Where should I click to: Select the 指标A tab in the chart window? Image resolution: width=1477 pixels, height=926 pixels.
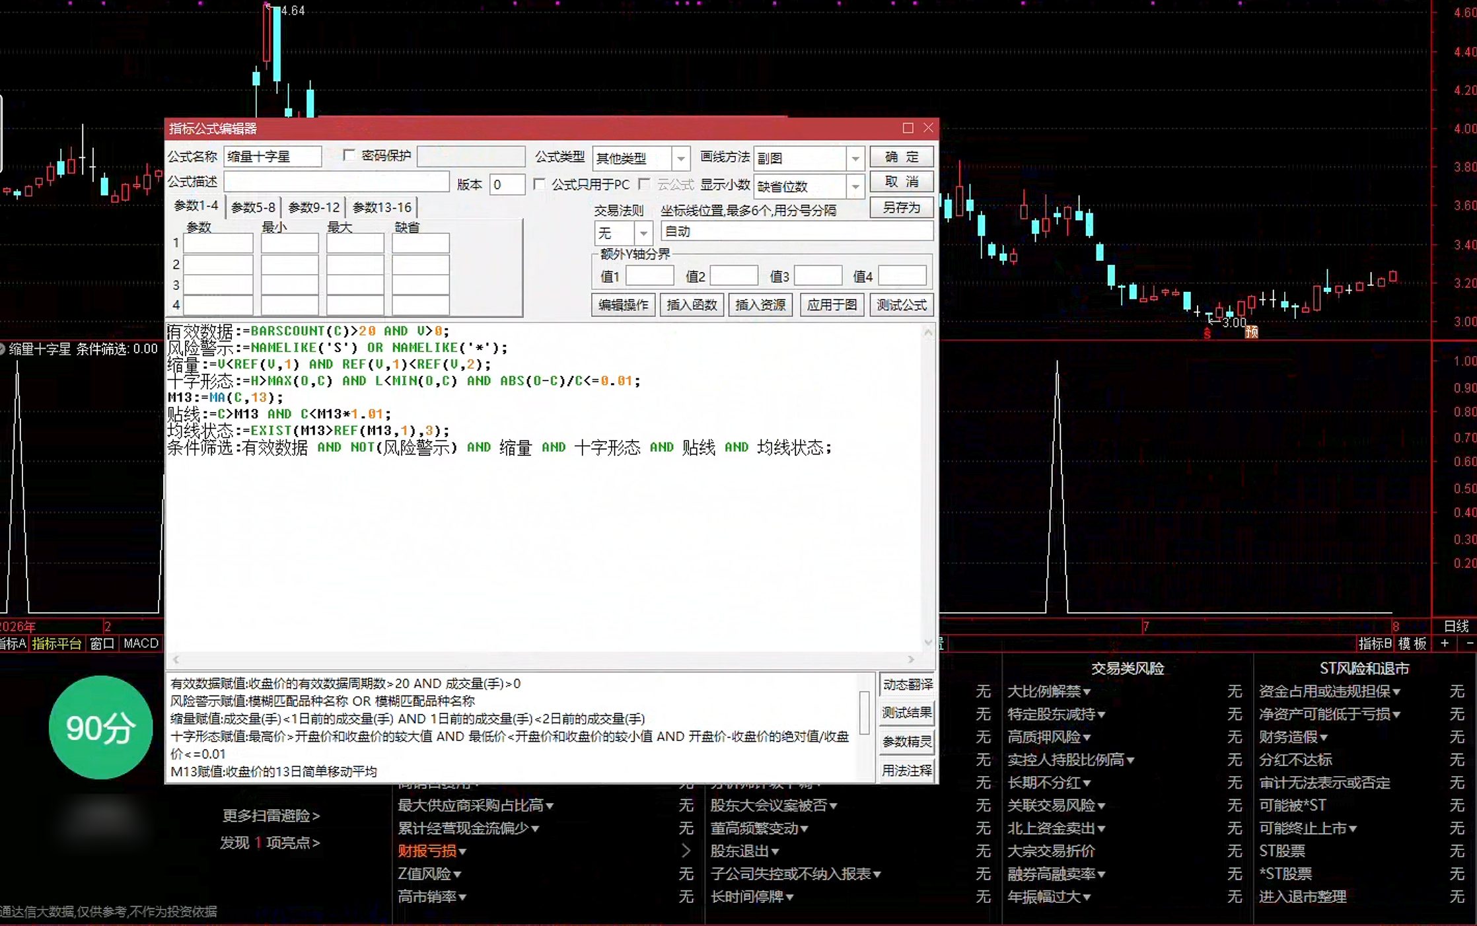13,643
